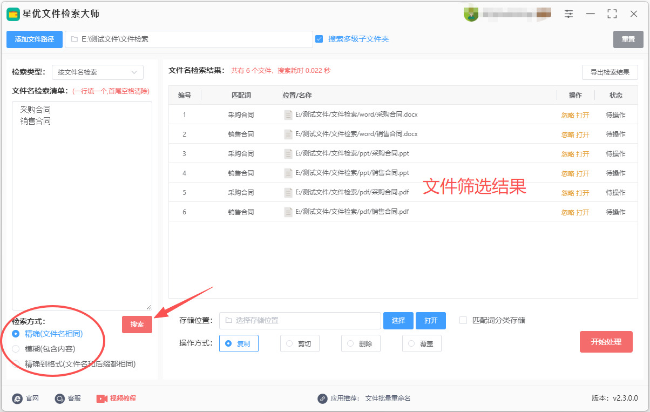The height and width of the screenshot is (412, 650).
Task: Click 开始处理 button
Action: (606, 342)
